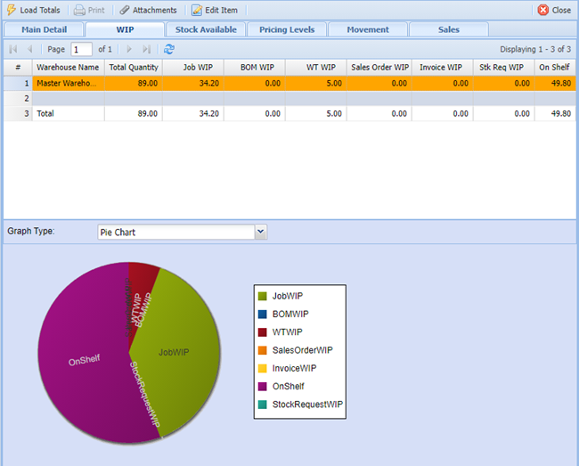Open the Graph Type dropdown
Image resolution: width=579 pixels, height=466 pixels.
click(260, 232)
